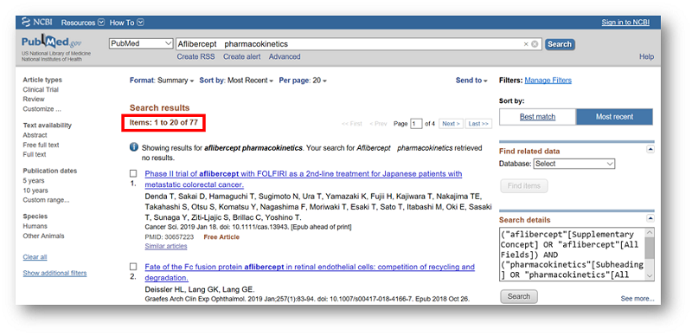Screen dimensions: 692x336
Task: Filter by Abstract text availability
Action: click(35, 135)
